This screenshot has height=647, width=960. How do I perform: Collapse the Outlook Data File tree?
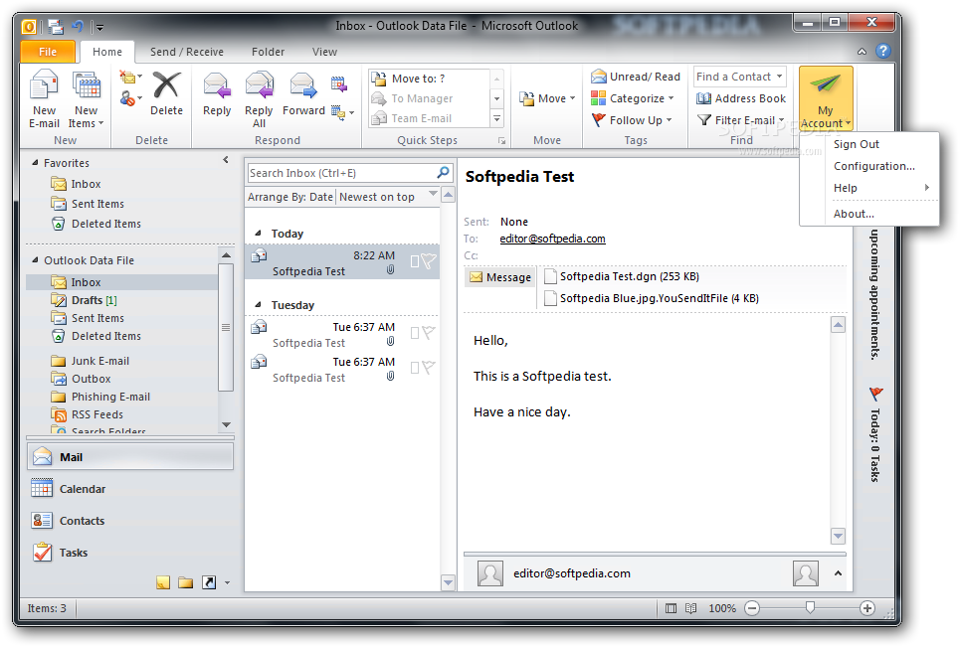[x=35, y=260]
